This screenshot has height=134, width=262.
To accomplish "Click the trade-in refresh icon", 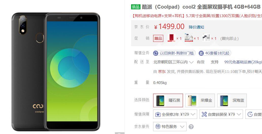I will (156, 53).
